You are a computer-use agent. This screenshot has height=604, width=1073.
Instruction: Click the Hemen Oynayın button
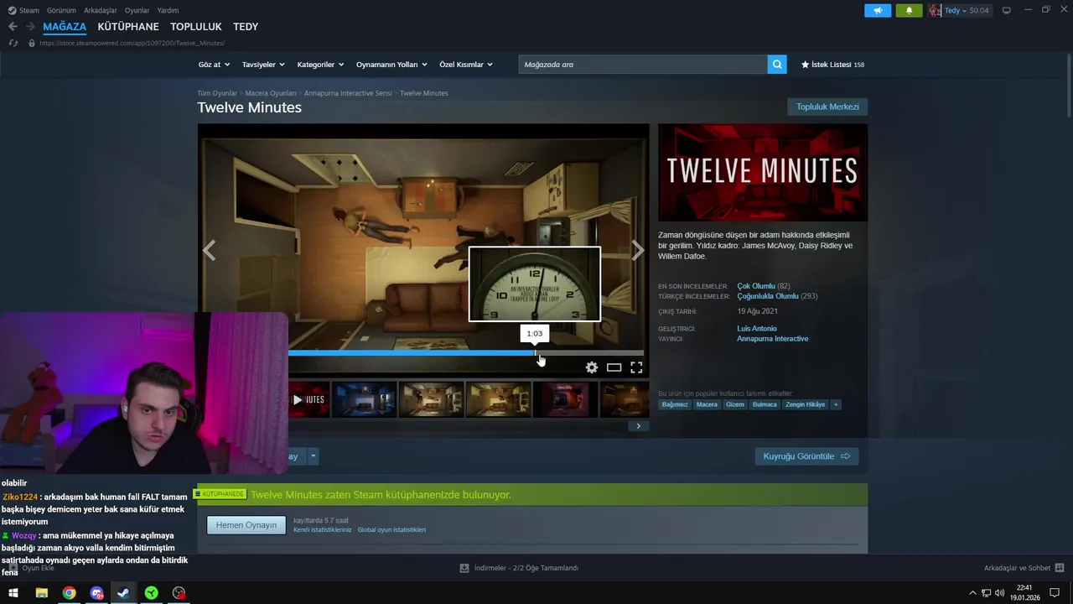pos(246,525)
